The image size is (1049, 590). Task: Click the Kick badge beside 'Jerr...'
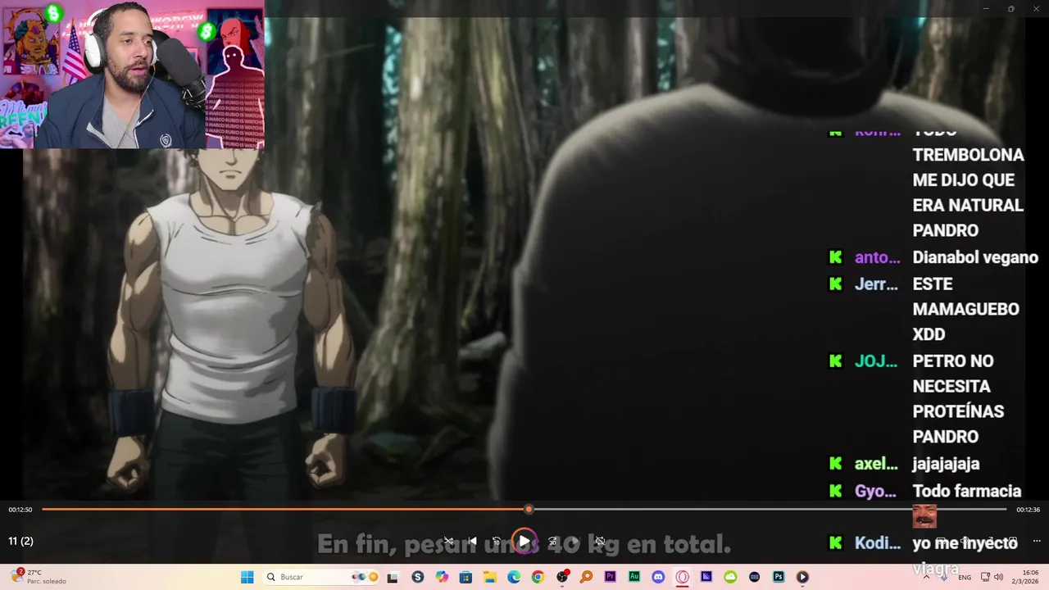click(x=835, y=284)
